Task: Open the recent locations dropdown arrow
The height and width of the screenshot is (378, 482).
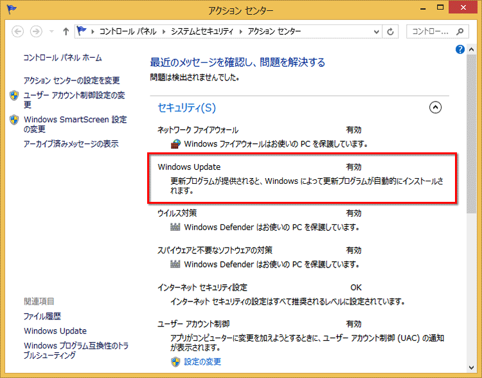Action: pos(51,32)
